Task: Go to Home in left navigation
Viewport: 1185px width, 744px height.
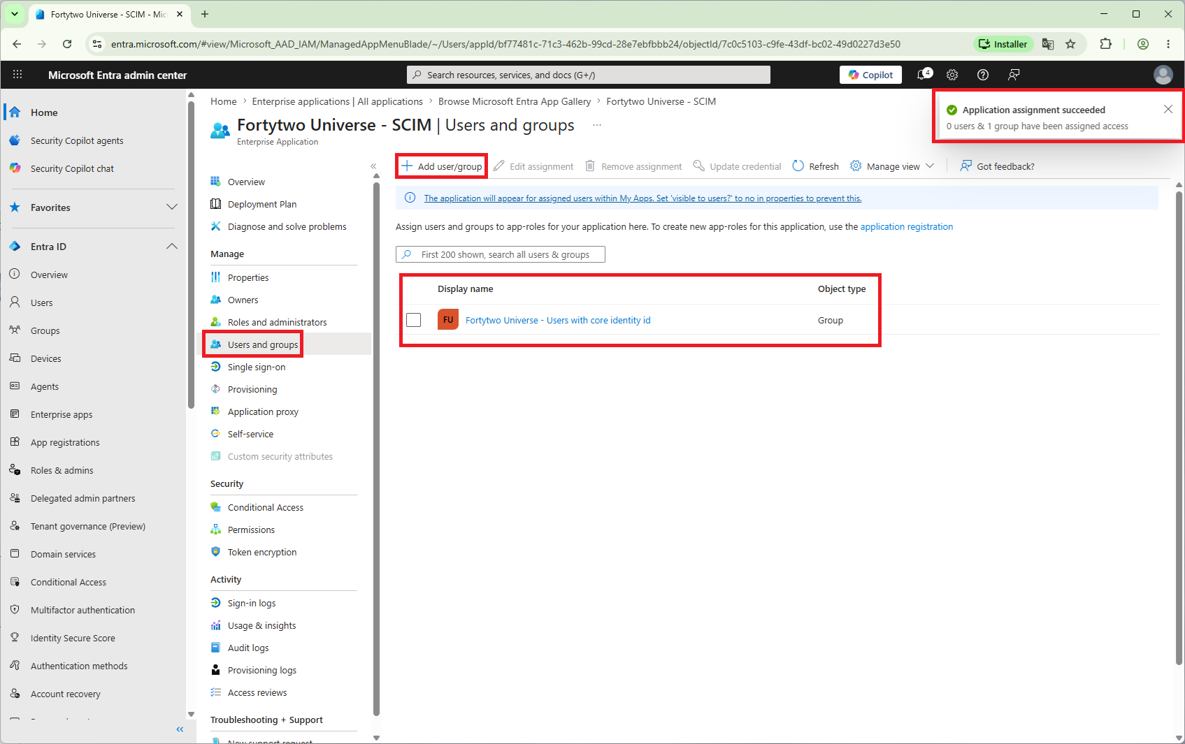Action: [44, 112]
